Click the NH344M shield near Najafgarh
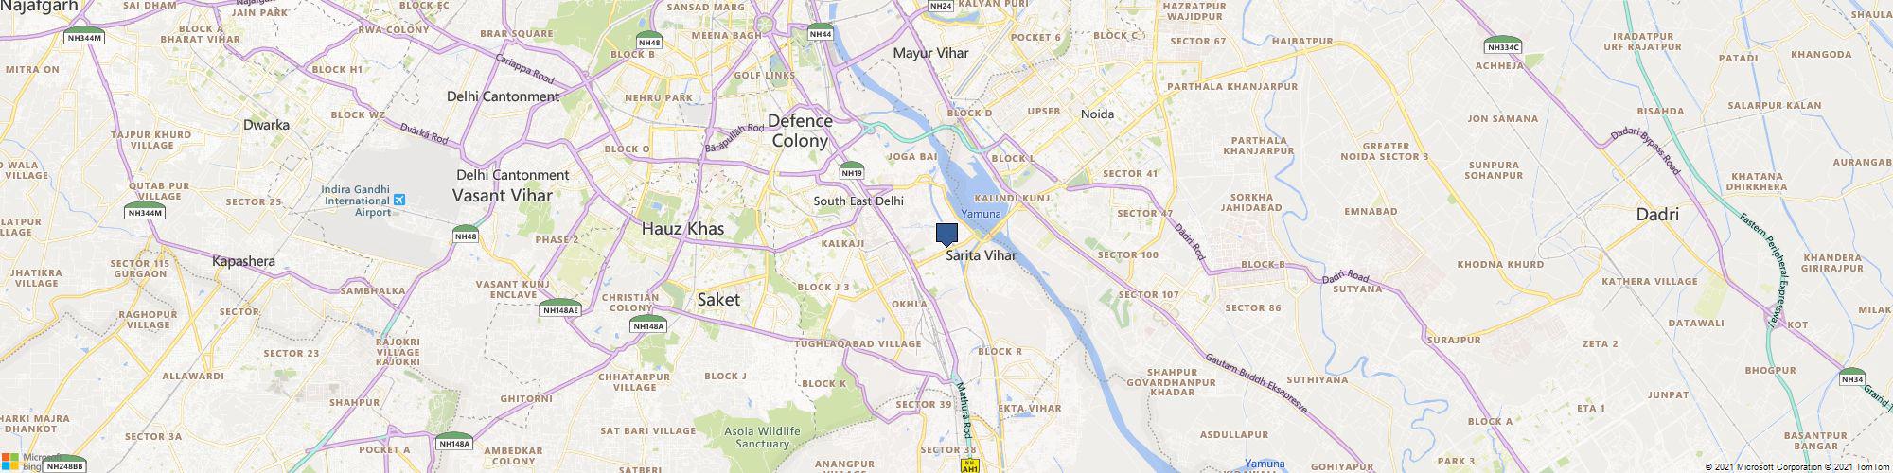1893x473 pixels. click(x=84, y=35)
